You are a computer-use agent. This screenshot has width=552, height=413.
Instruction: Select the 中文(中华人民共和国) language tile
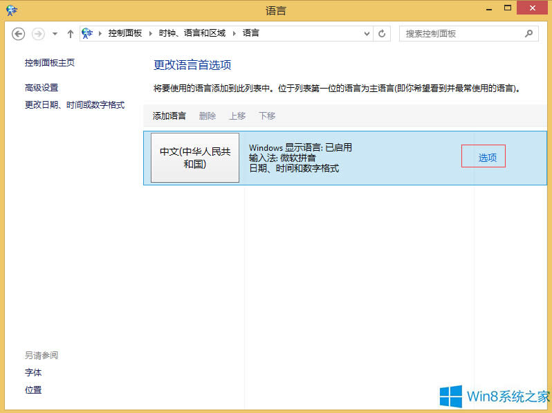click(195, 158)
